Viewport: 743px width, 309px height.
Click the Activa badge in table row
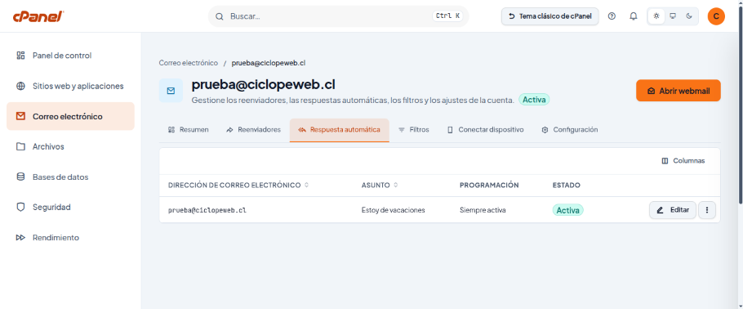(567, 210)
